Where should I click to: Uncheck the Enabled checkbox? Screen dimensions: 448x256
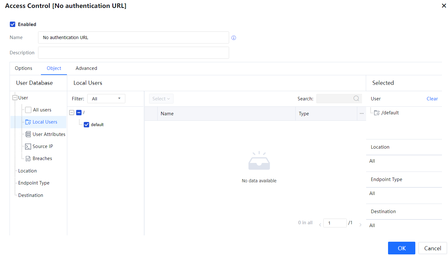[x=13, y=24]
